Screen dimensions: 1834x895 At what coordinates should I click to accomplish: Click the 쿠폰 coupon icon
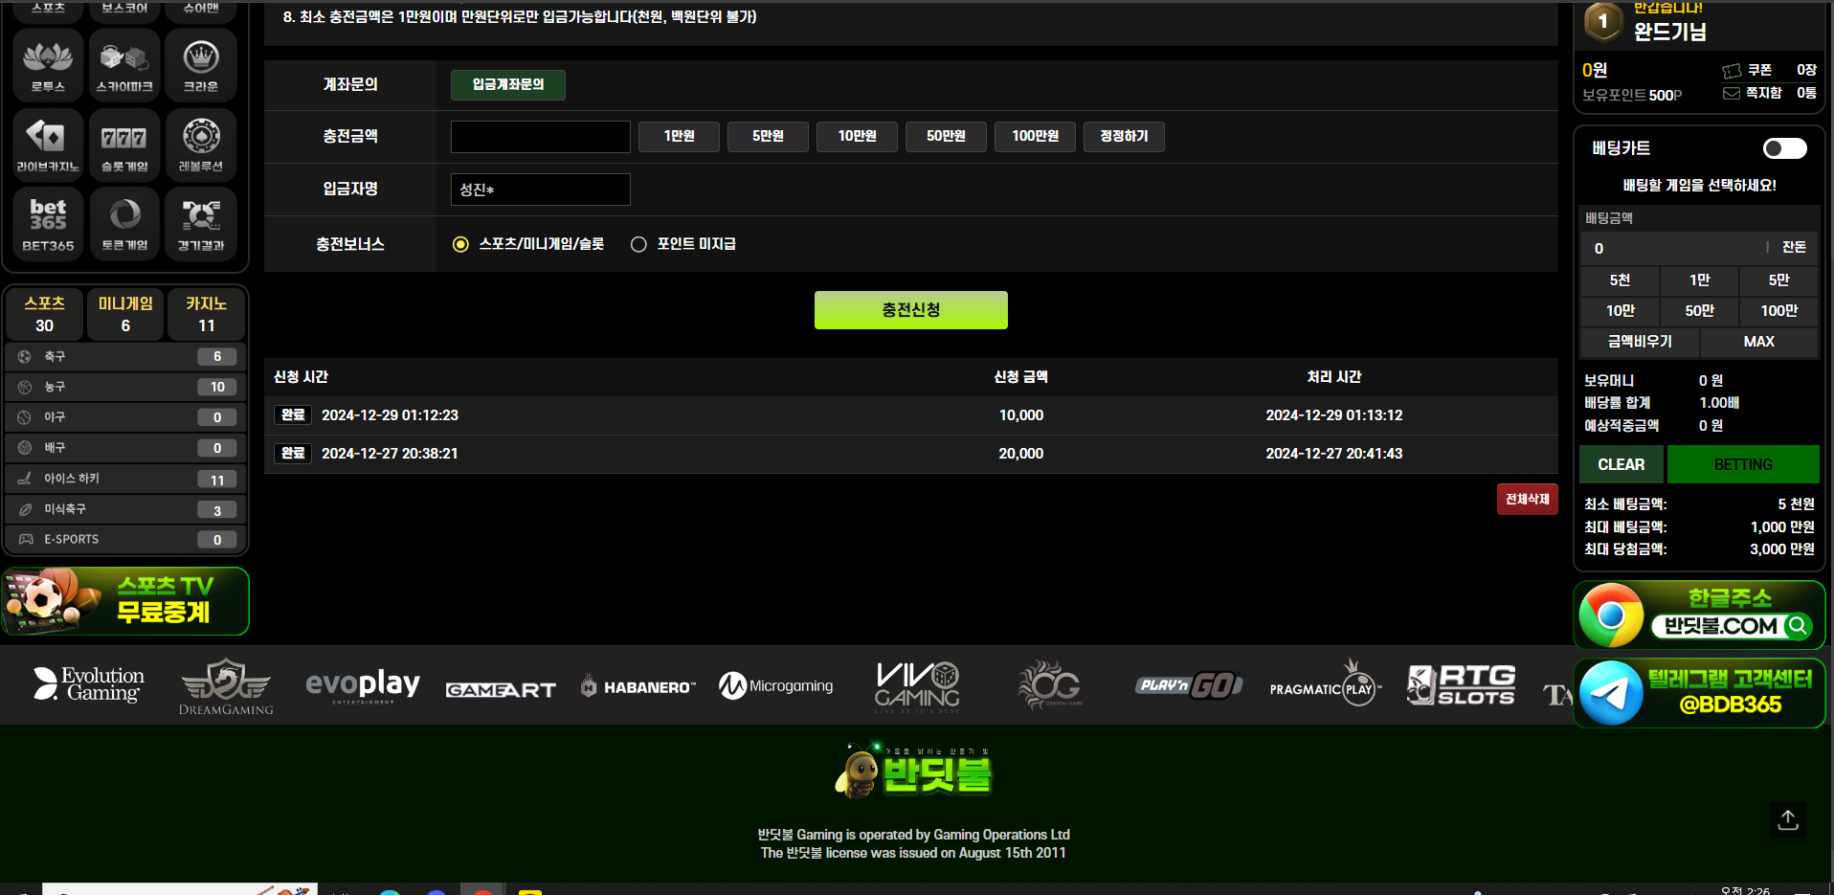coord(1732,71)
